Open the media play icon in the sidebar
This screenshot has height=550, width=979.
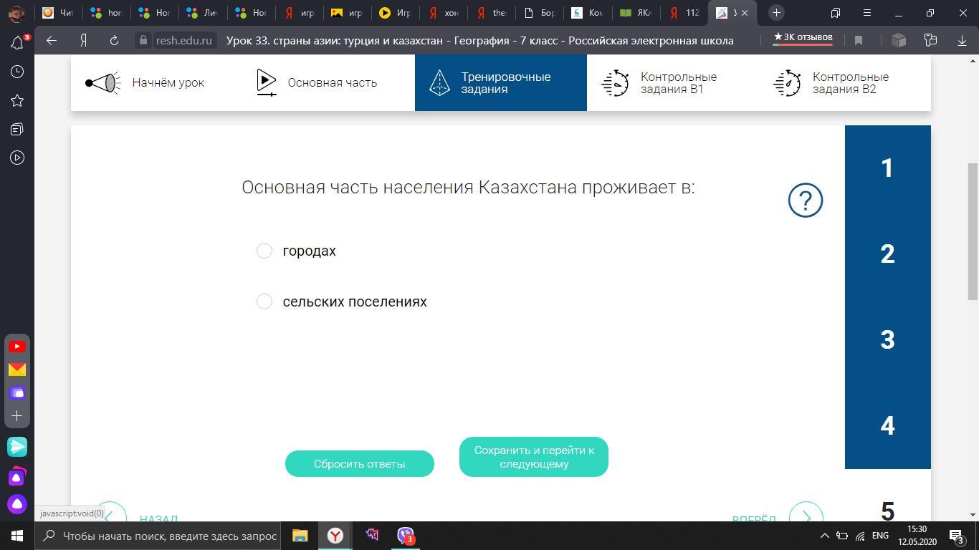17,158
